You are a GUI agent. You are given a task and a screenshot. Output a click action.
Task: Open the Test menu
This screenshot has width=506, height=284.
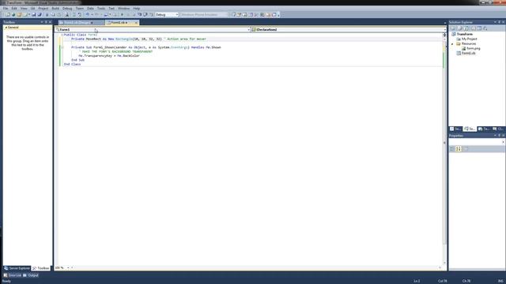click(x=111, y=9)
